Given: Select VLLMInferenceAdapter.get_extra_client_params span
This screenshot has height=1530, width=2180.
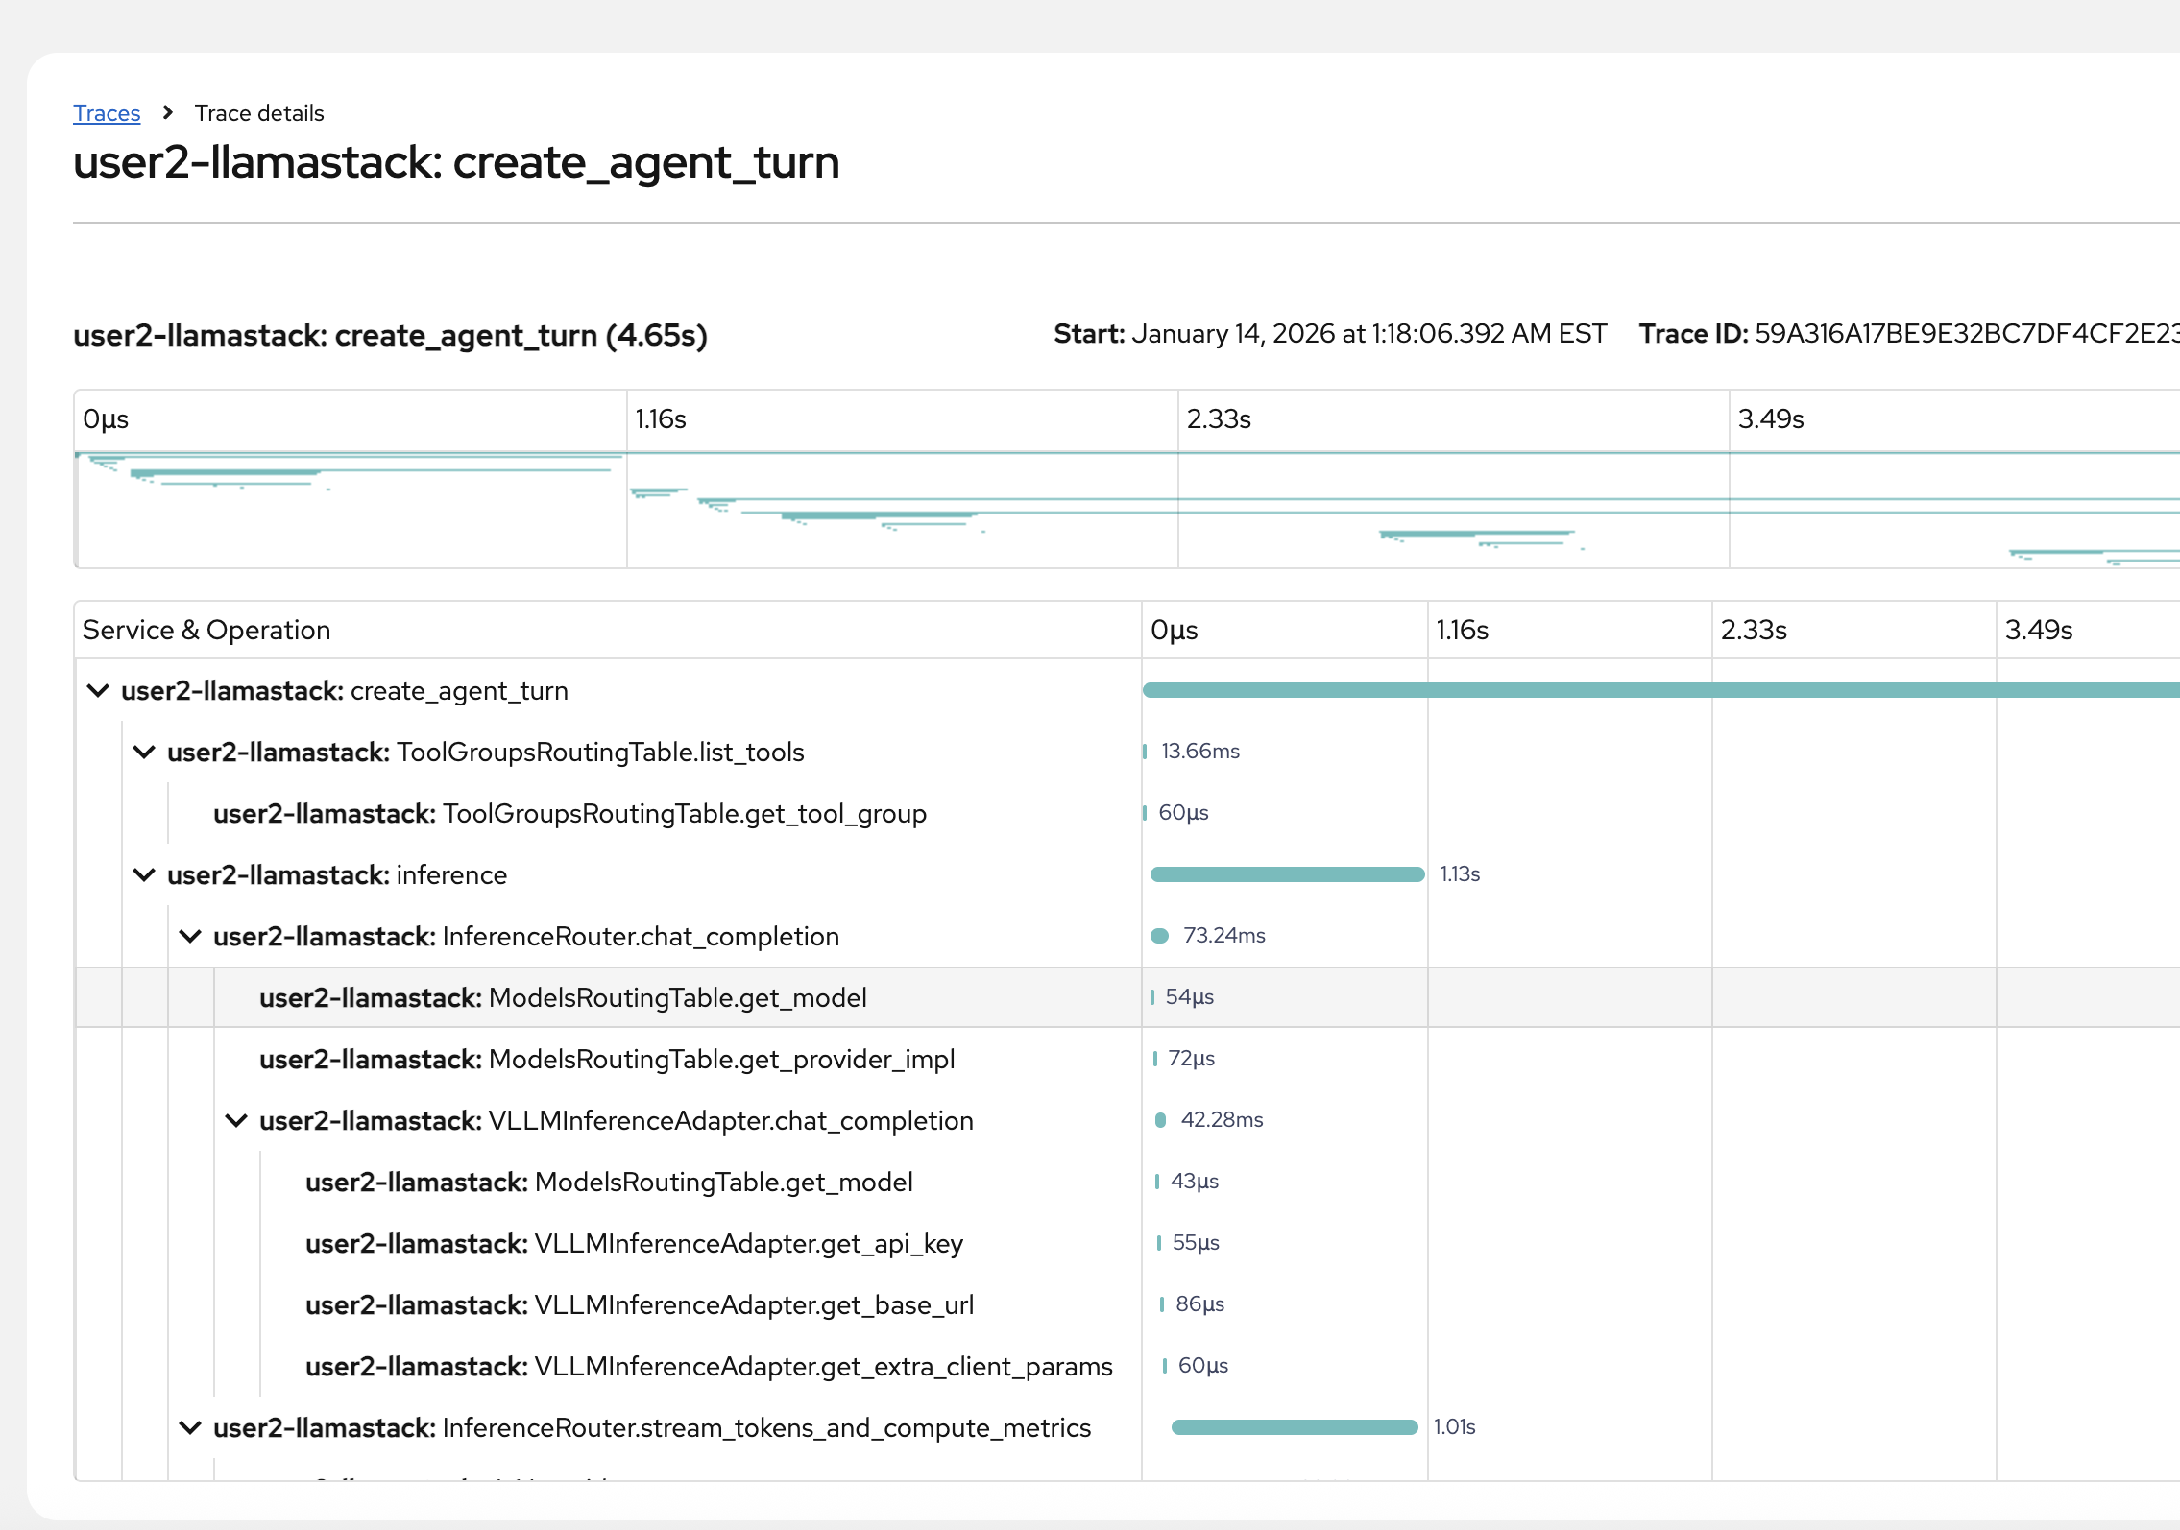Looking at the screenshot, I should pyautogui.click(x=708, y=1367).
